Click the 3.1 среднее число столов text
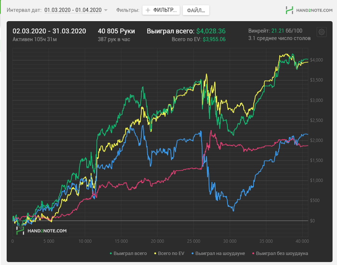337x265 pixels. (279, 38)
